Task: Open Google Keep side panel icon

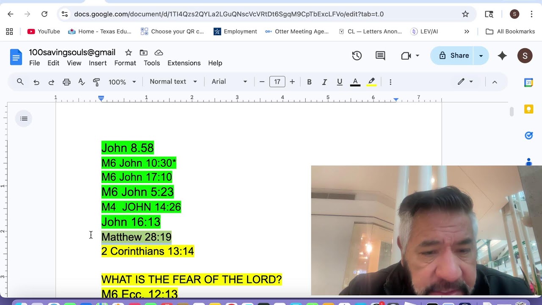Action: click(x=528, y=109)
